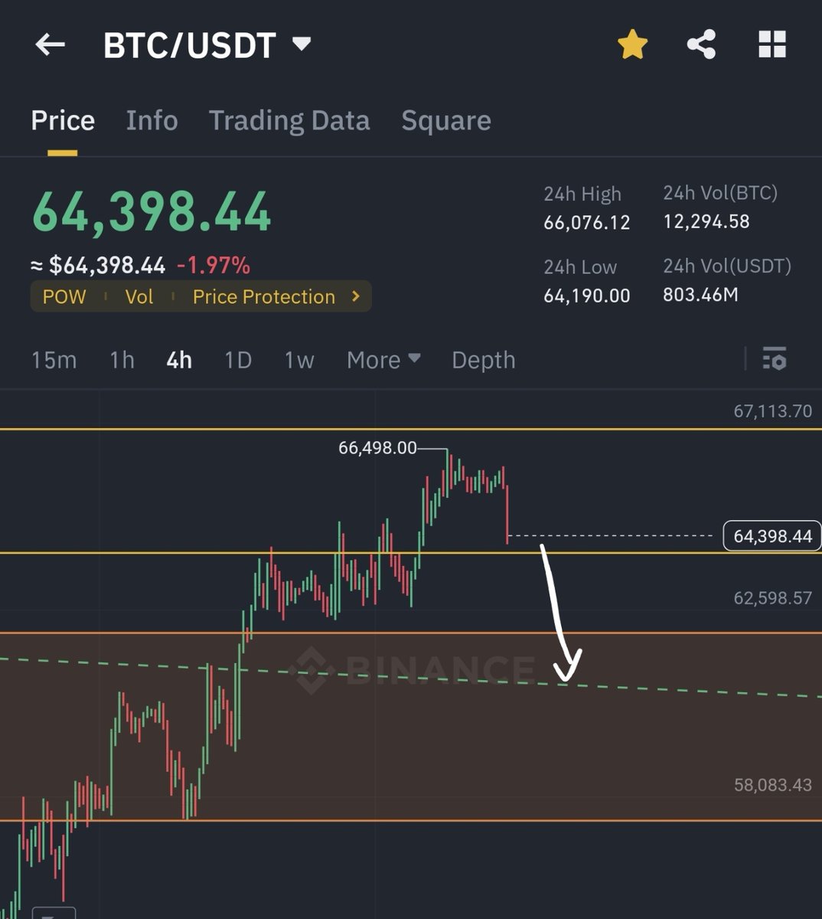Switch to the Square tab
This screenshot has width=822, height=919.
tap(446, 120)
